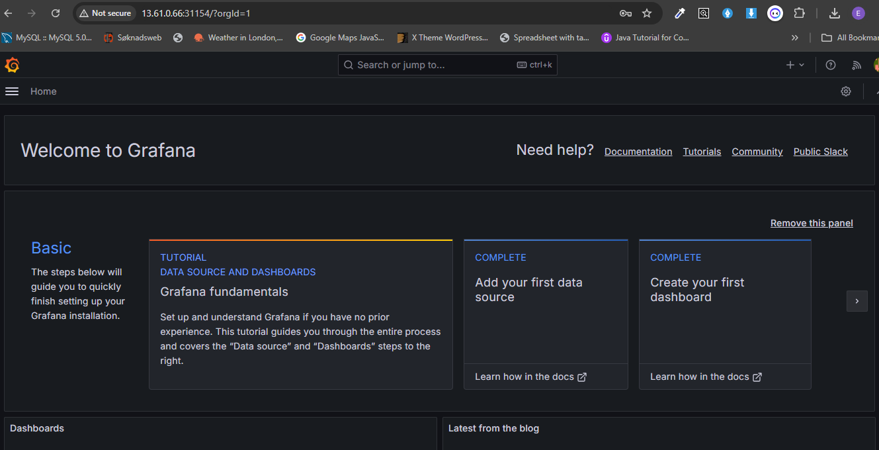Click the round face extension icon

(775, 13)
